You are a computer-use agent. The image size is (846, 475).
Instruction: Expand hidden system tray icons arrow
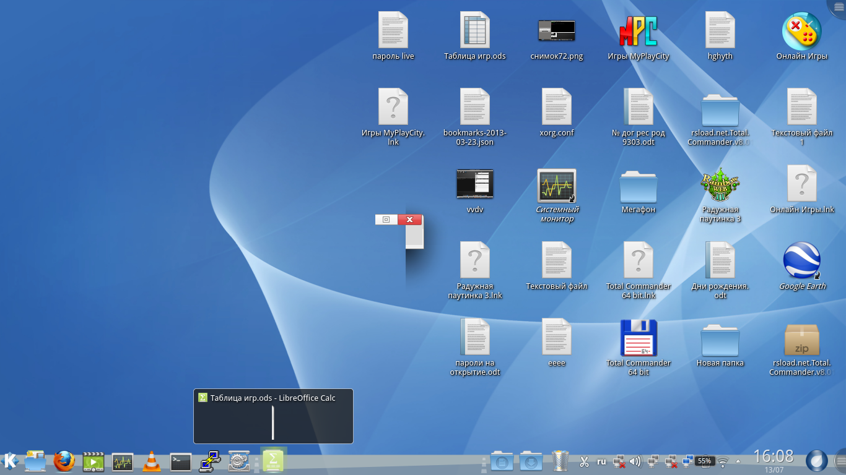[x=738, y=461]
